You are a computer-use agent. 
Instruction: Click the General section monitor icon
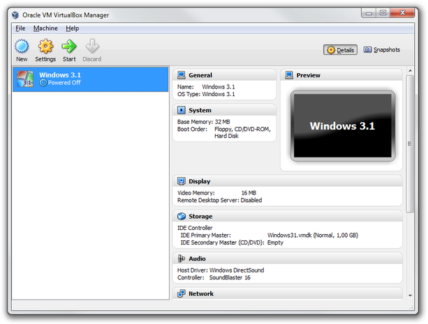click(x=182, y=75)
